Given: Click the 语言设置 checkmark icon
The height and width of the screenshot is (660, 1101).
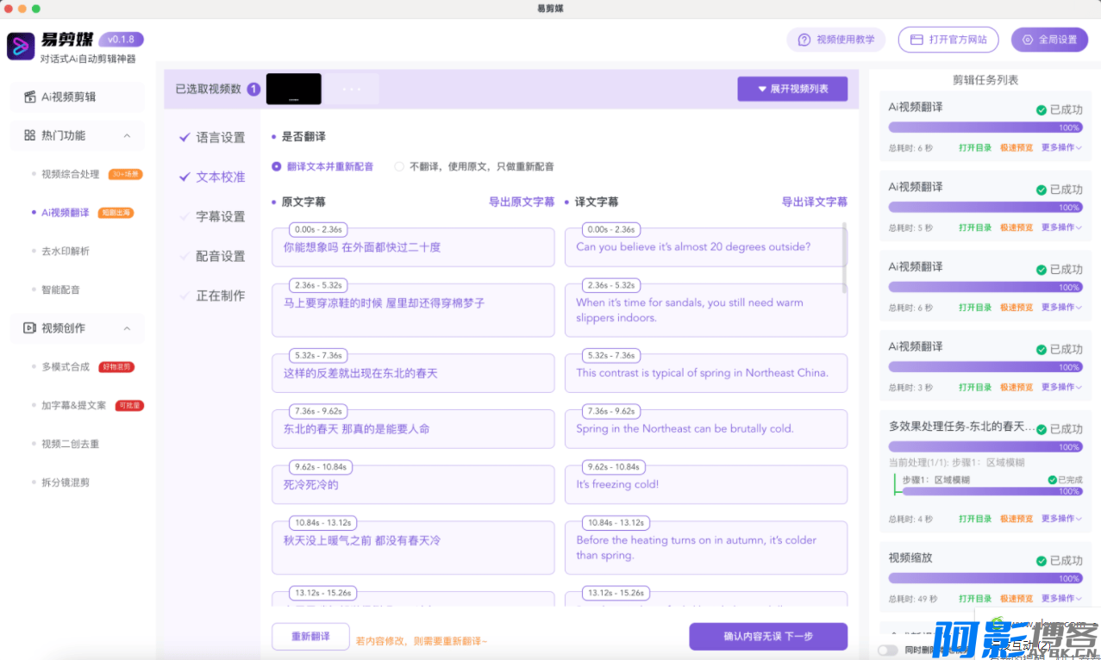Looking at the screenshot, I should pos(185,137).
